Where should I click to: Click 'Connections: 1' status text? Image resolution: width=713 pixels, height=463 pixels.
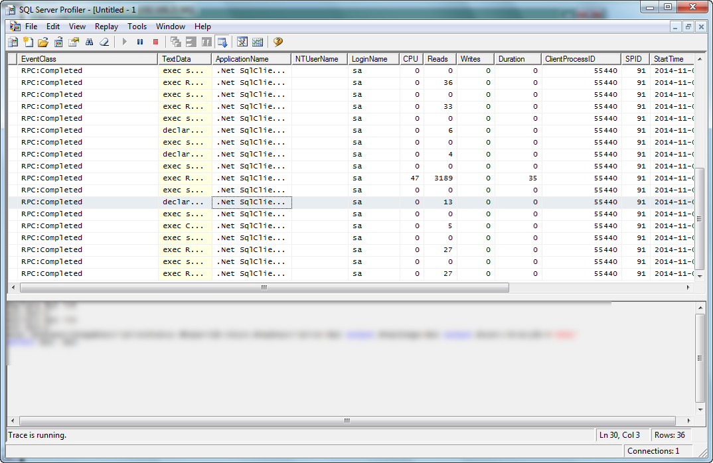[653, 451]
